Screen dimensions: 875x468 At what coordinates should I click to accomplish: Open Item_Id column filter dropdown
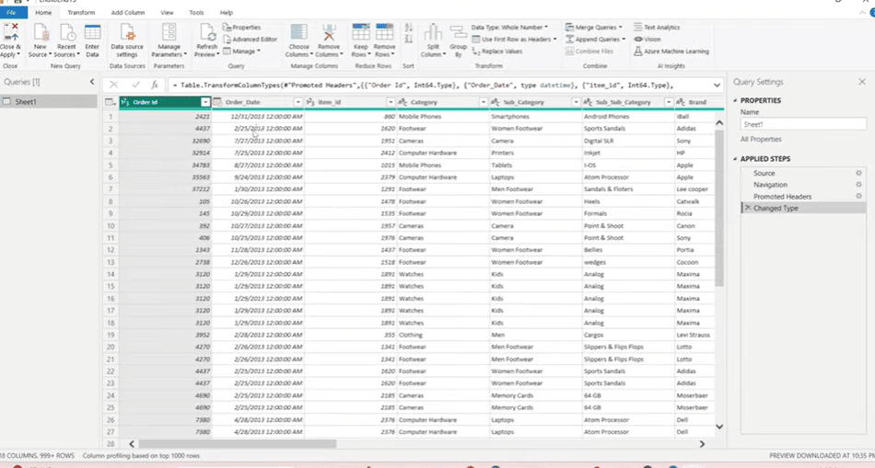coord(391,102)
